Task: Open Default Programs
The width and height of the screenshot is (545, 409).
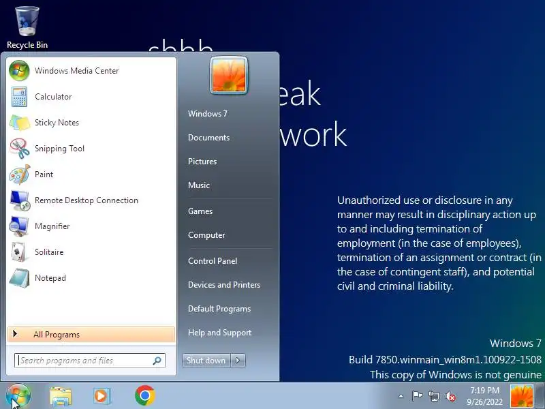Action: coord(219,309)
